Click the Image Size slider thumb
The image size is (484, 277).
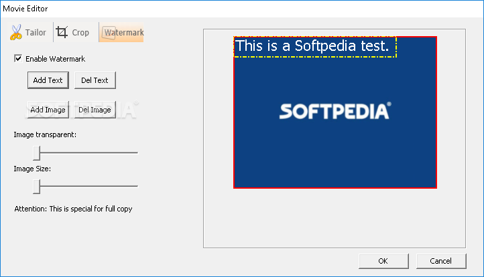tap(37, 186)
